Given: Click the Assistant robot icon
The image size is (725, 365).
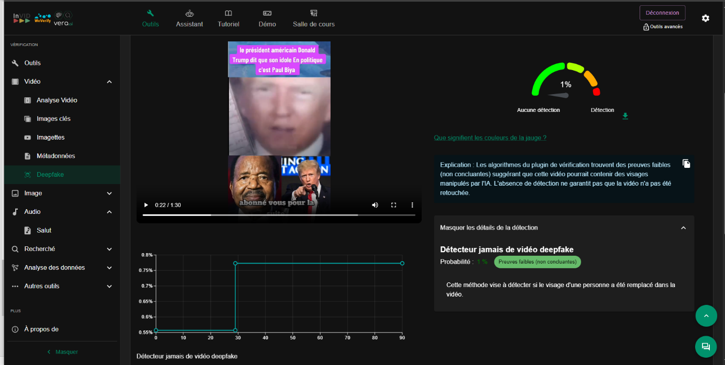Looking at the screenshot, I should coord(190,13).
